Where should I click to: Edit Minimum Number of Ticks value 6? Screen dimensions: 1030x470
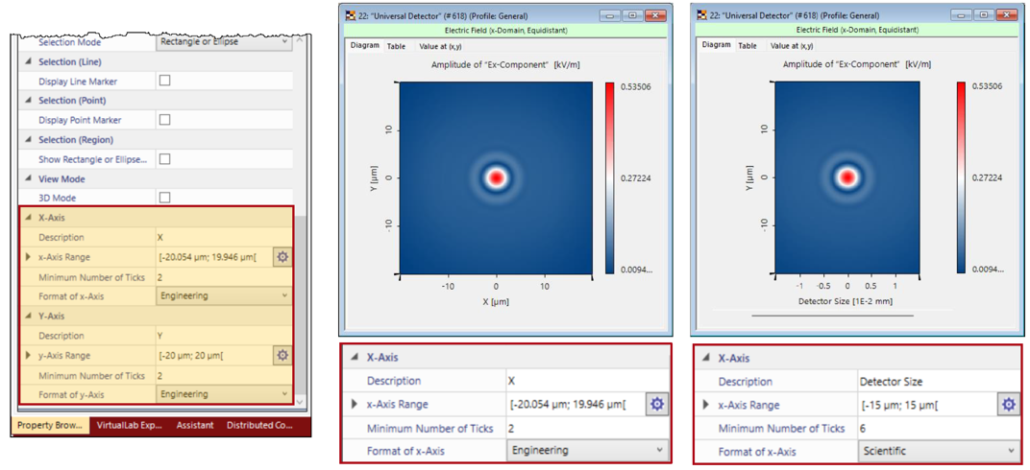[x=940, y=429]
